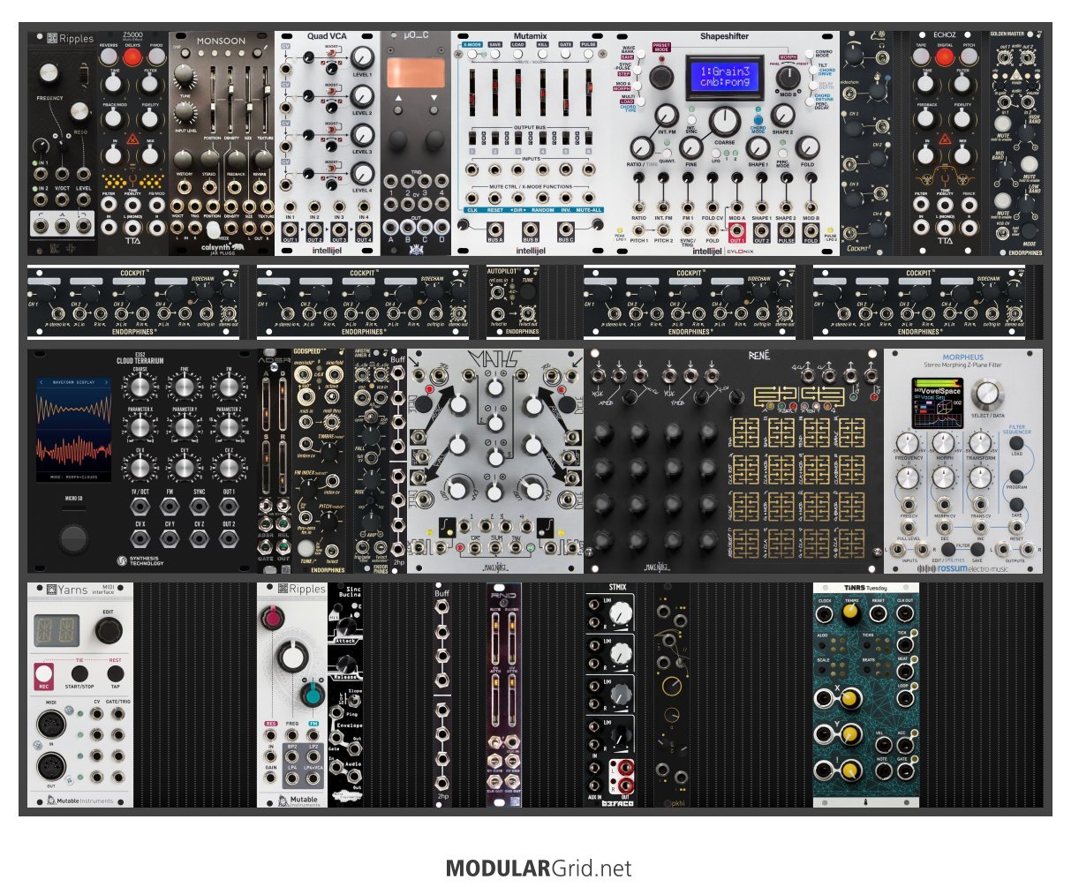The height and width of the screenshot is (887, 1079).
Task: Click the Morpheus PROGRAM button
Action: [x=1016, y=477]
